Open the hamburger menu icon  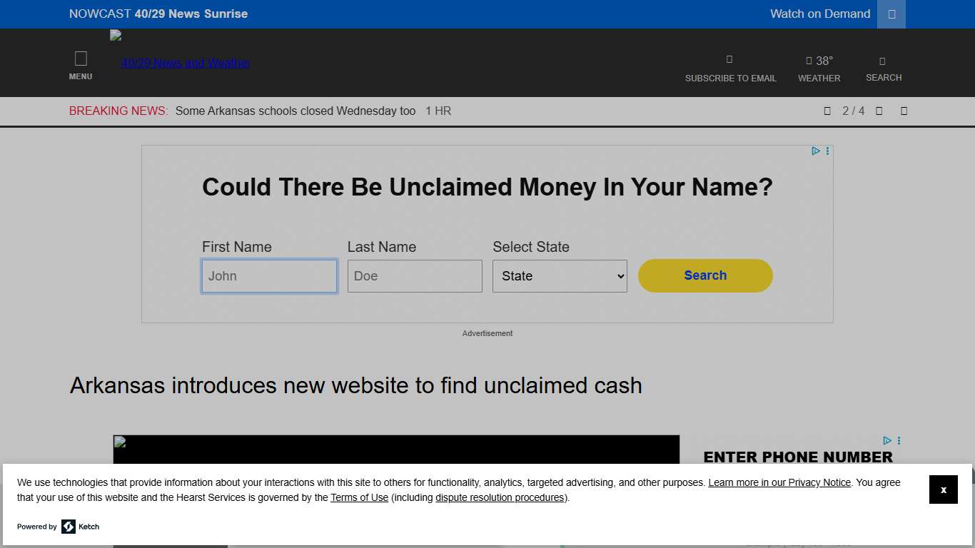pos(81,58)
